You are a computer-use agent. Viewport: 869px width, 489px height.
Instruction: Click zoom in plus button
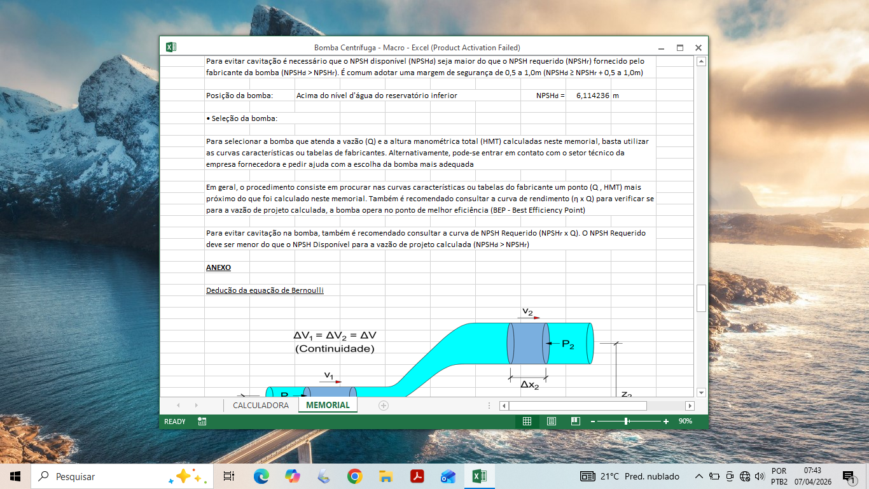pyautogui.click(x=666, y=422)
